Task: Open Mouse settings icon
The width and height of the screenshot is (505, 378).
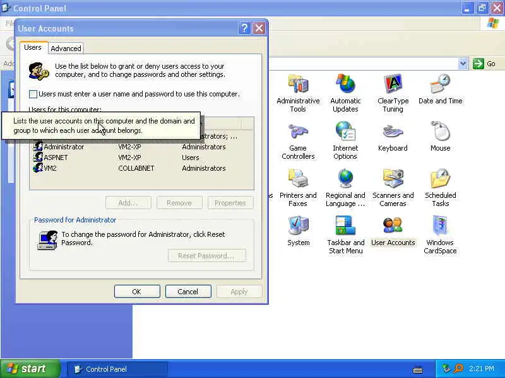Action: (x=440, y=136)
